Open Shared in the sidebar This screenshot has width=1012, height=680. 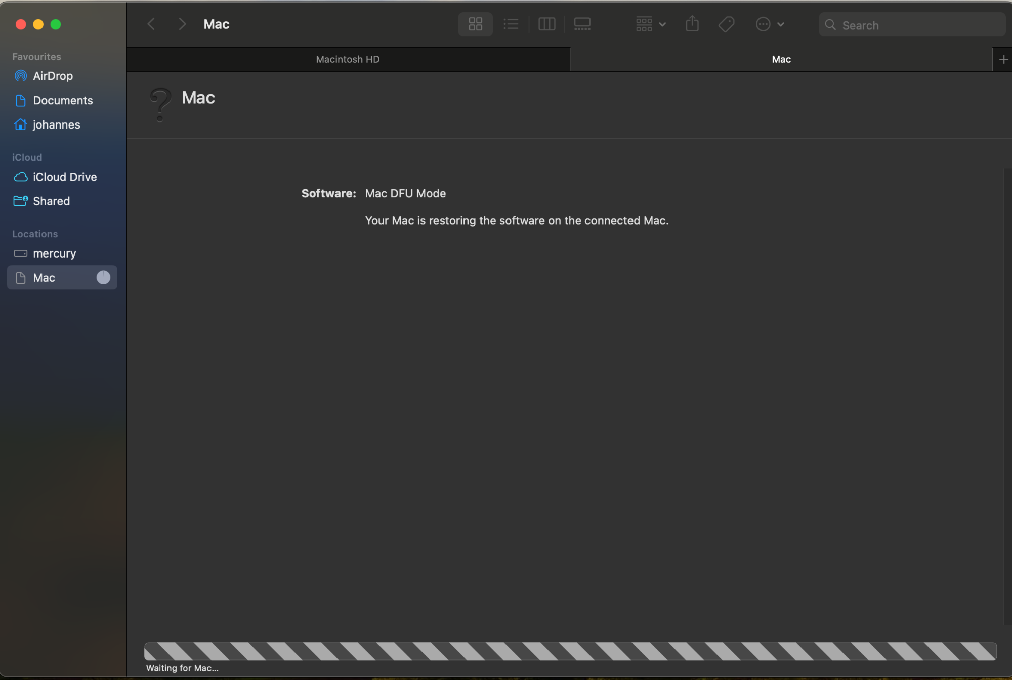click(62, 201)
